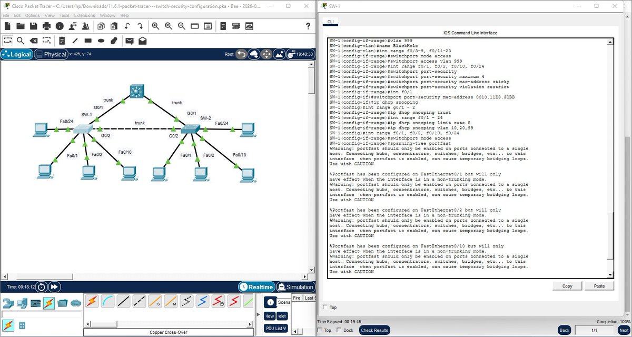Screen dimensions: 632x337
Task: Select the Network Devices category
Action: (8, 303)
